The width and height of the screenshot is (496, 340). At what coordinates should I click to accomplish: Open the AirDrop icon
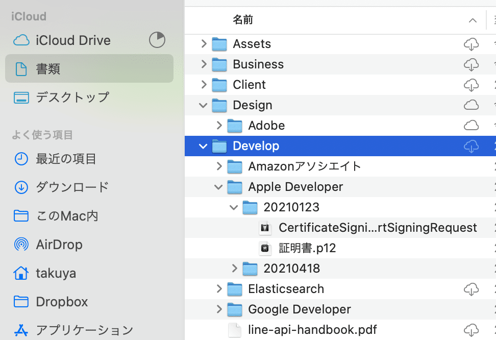pos(21,245)
